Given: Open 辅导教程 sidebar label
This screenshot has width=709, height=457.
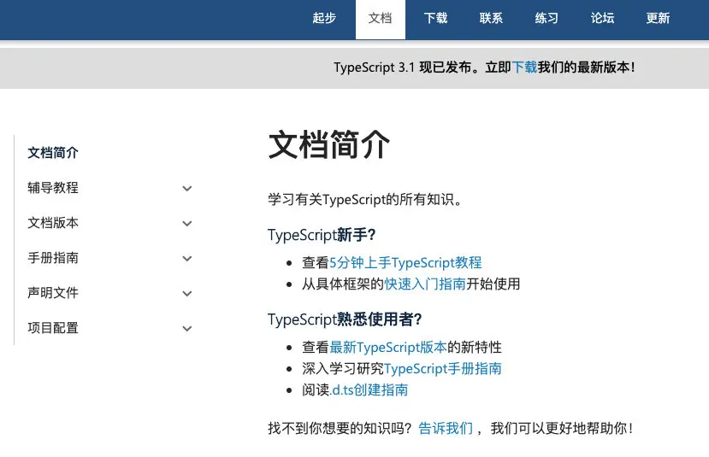Looking at the screenshot, I should [53, 188].
